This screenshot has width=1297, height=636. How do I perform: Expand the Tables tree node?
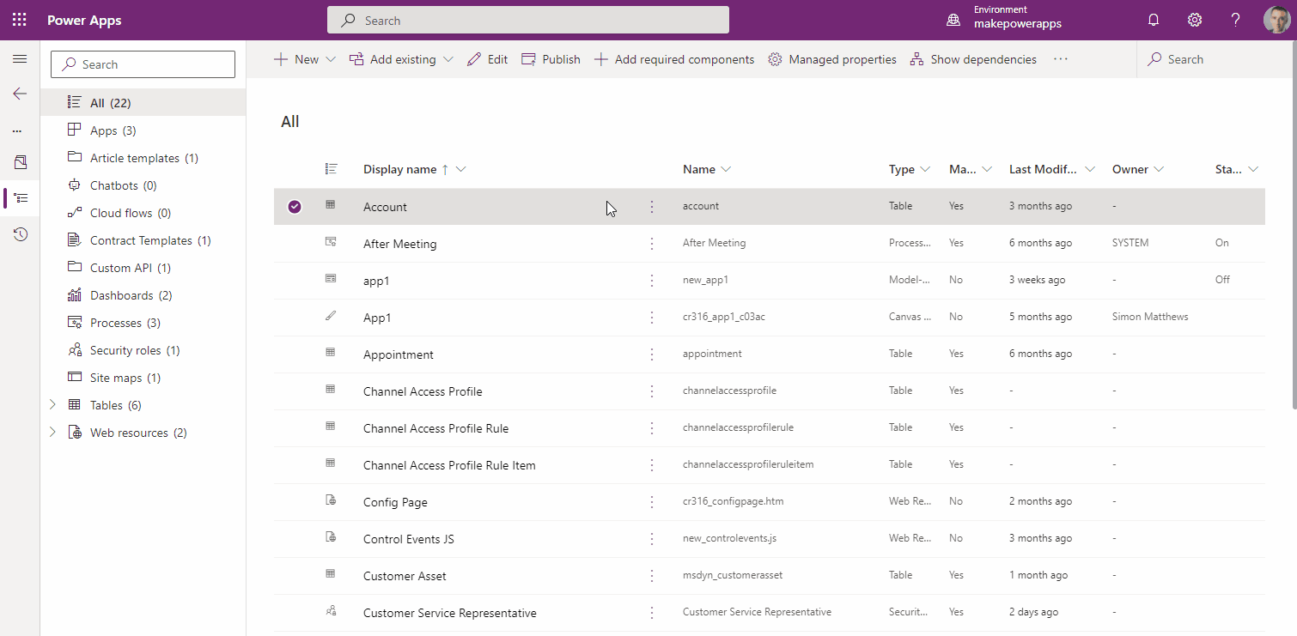click(x=52, y=405)
